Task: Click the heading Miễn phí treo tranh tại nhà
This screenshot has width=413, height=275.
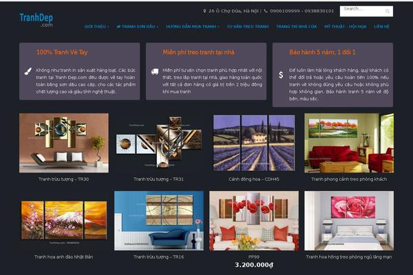Action: tap(199, 52)
